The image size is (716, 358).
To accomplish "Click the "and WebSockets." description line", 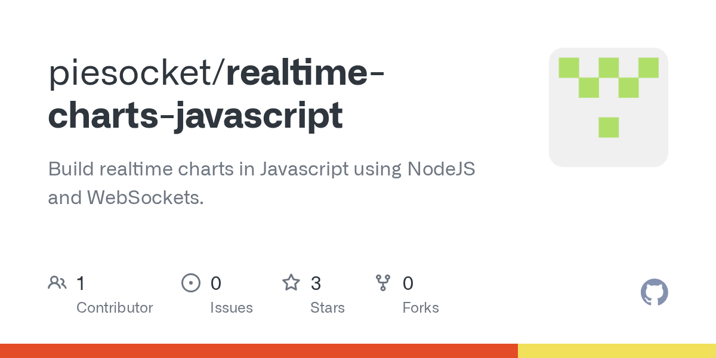I will [x=126, y=197].
